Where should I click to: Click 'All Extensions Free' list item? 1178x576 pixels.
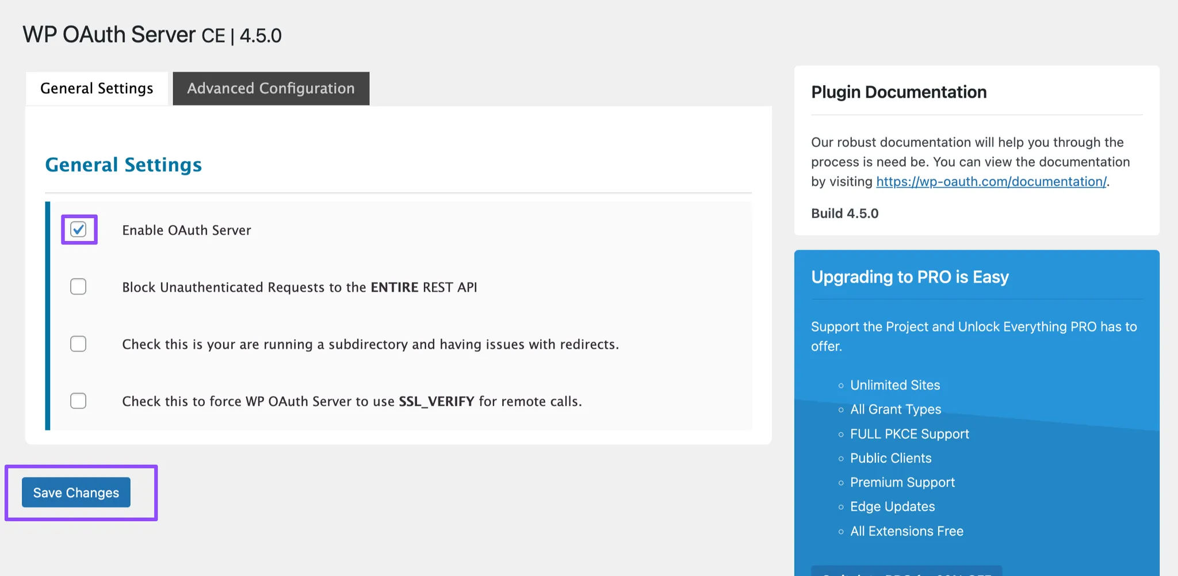[x=907, y=531]
